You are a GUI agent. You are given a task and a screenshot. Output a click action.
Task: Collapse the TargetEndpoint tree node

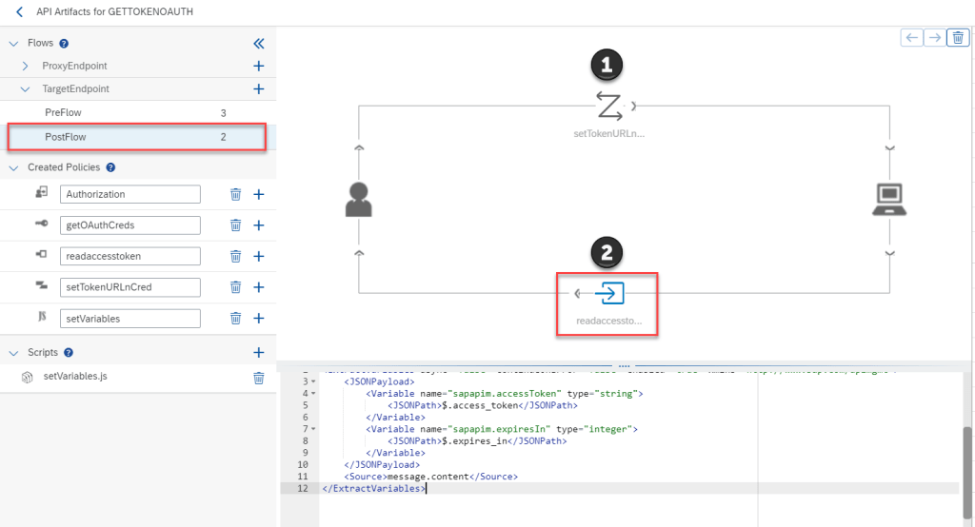click(26, 88)
